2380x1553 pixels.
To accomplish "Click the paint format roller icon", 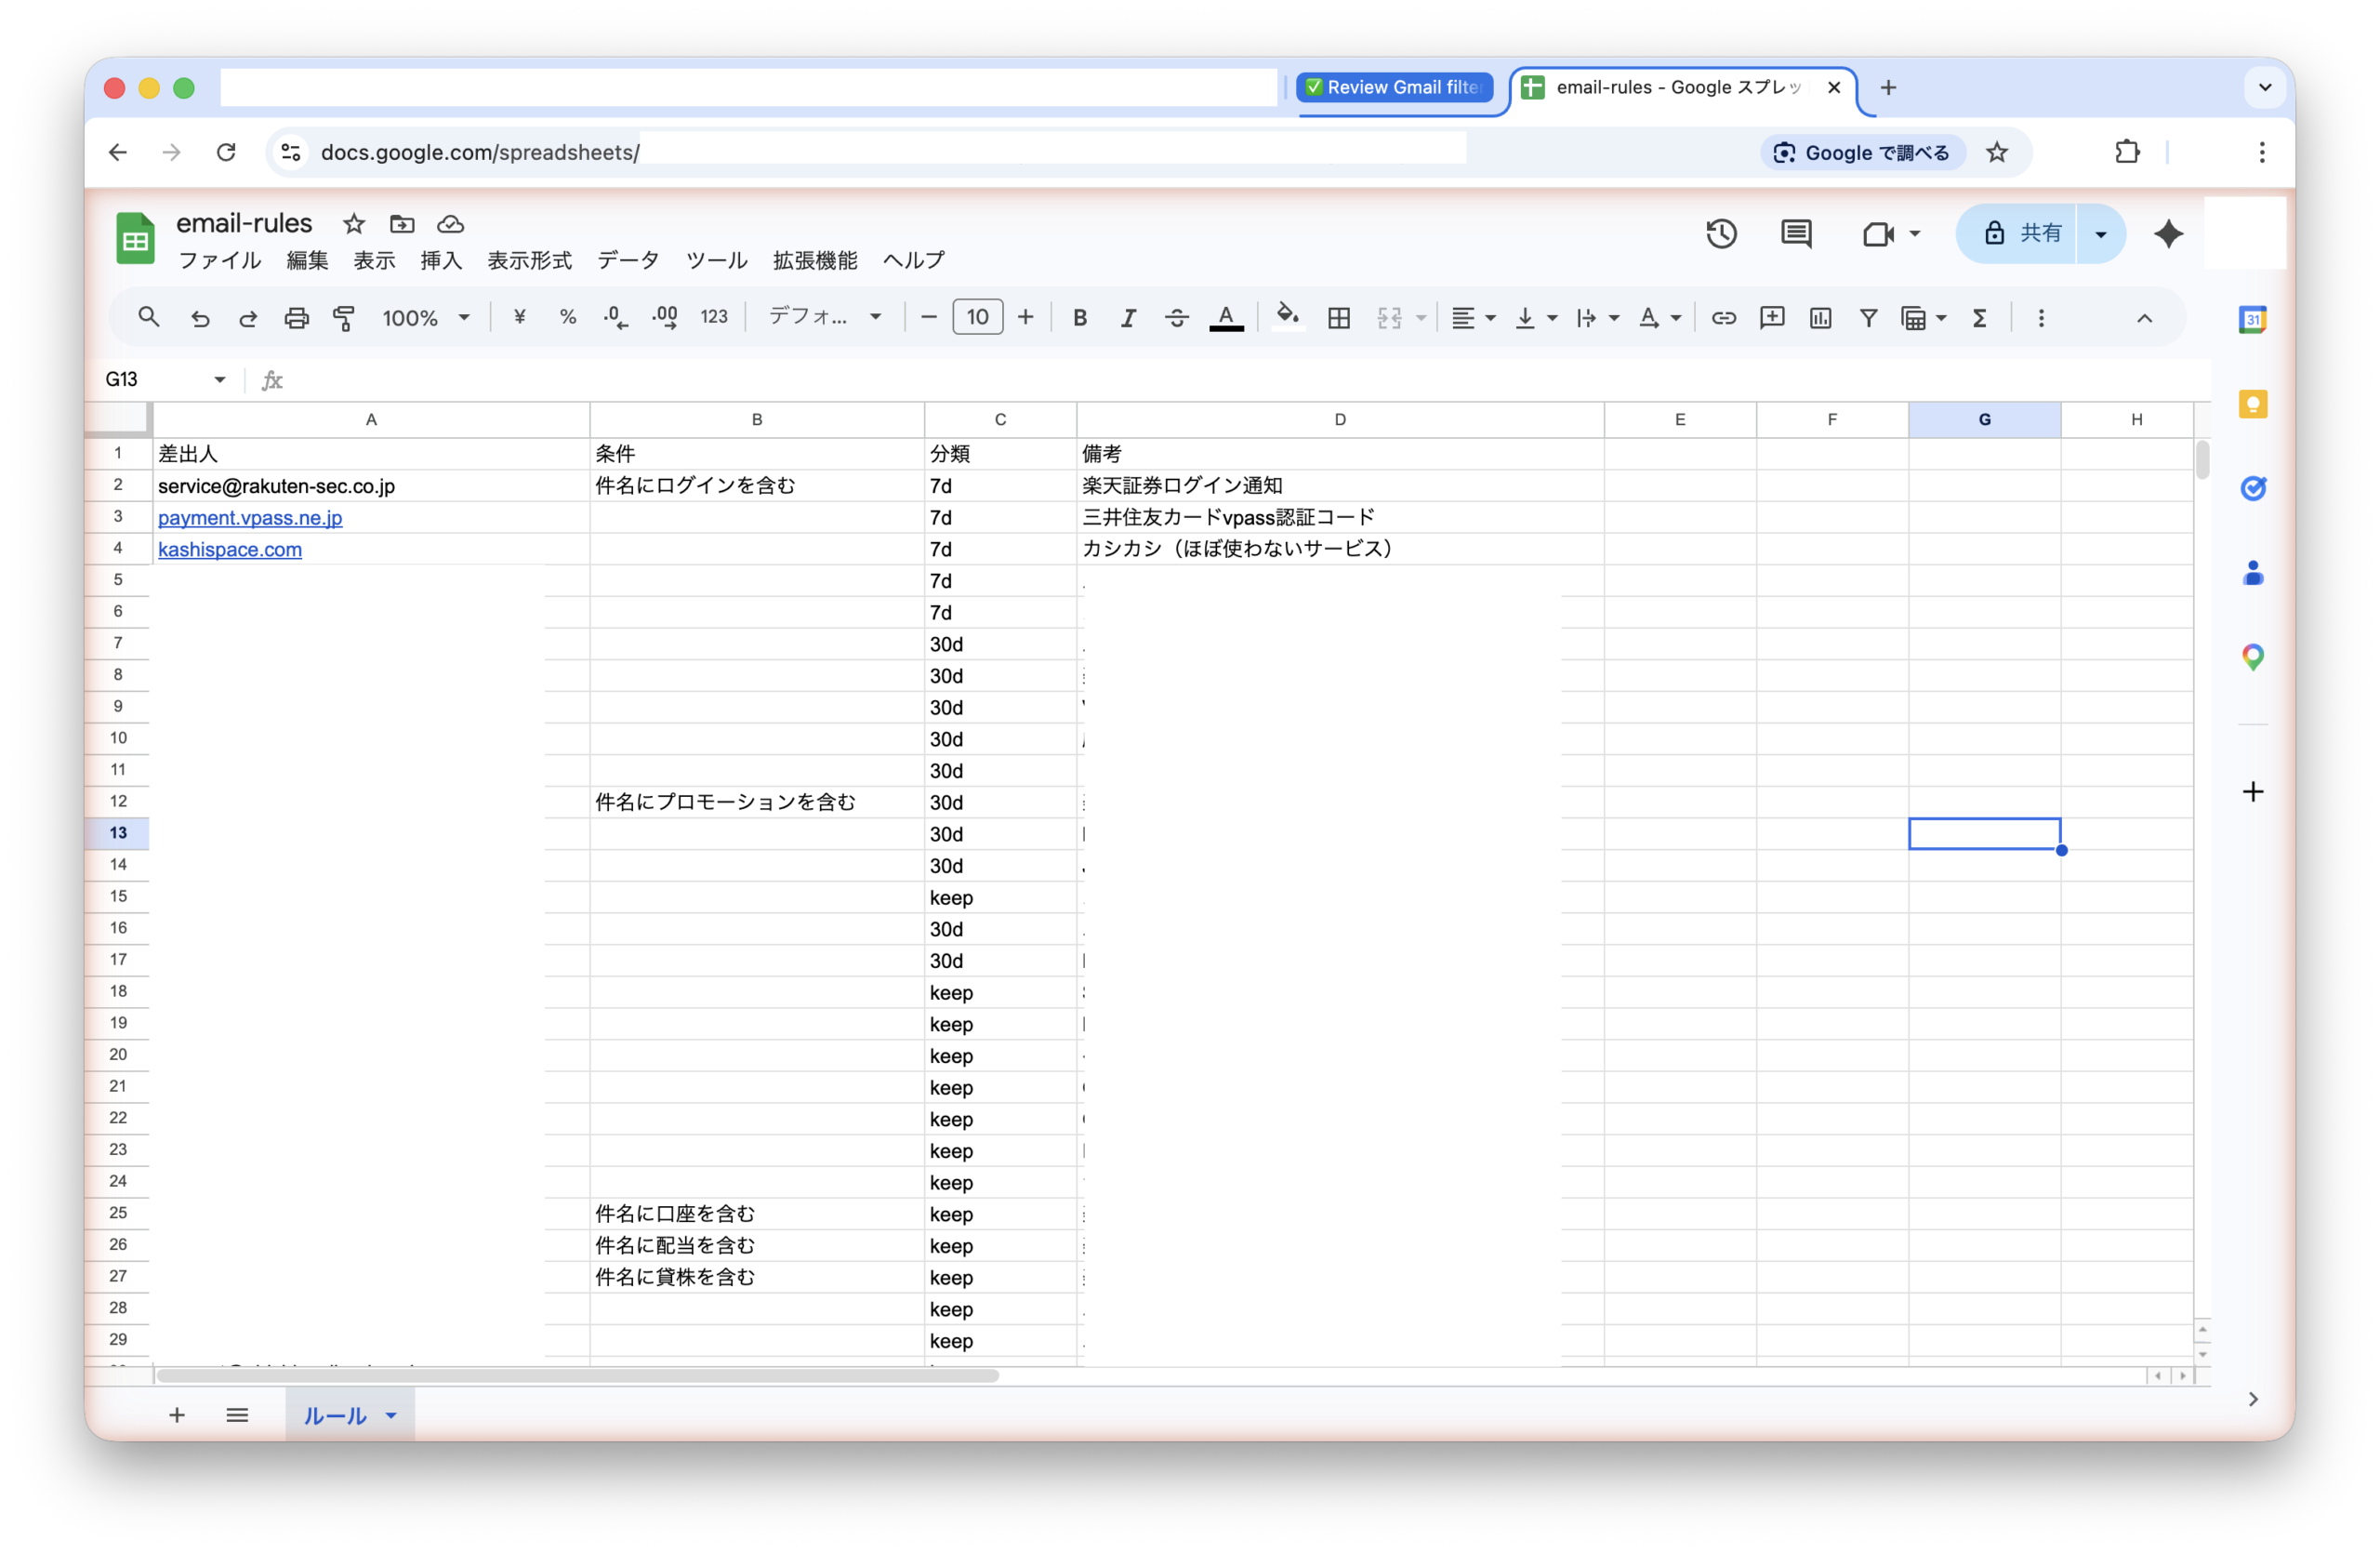I will [344, 318].
